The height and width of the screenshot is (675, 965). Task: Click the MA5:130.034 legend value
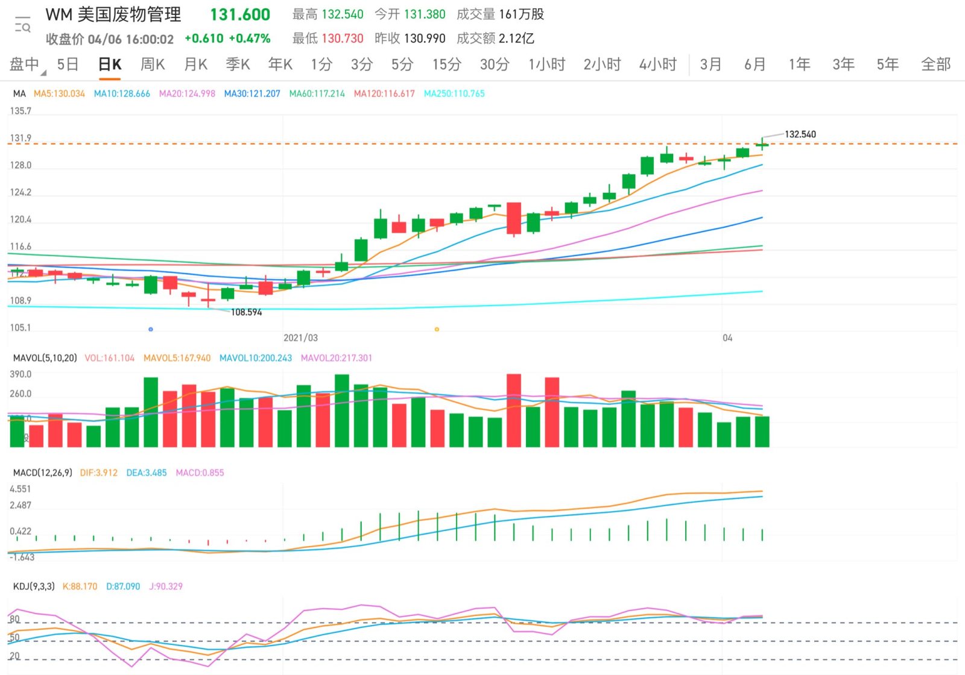59,93
